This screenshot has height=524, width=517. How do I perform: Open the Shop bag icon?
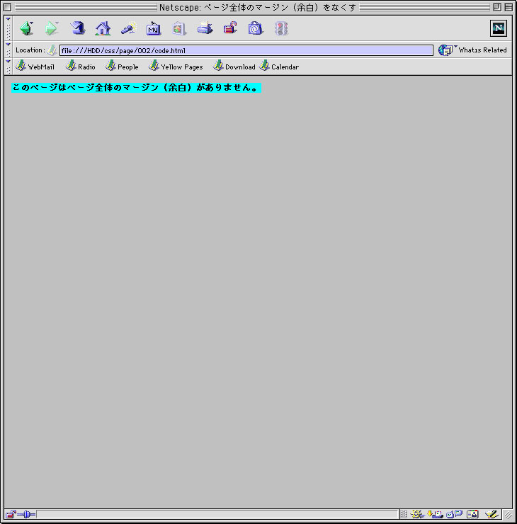tap(256, 28)
